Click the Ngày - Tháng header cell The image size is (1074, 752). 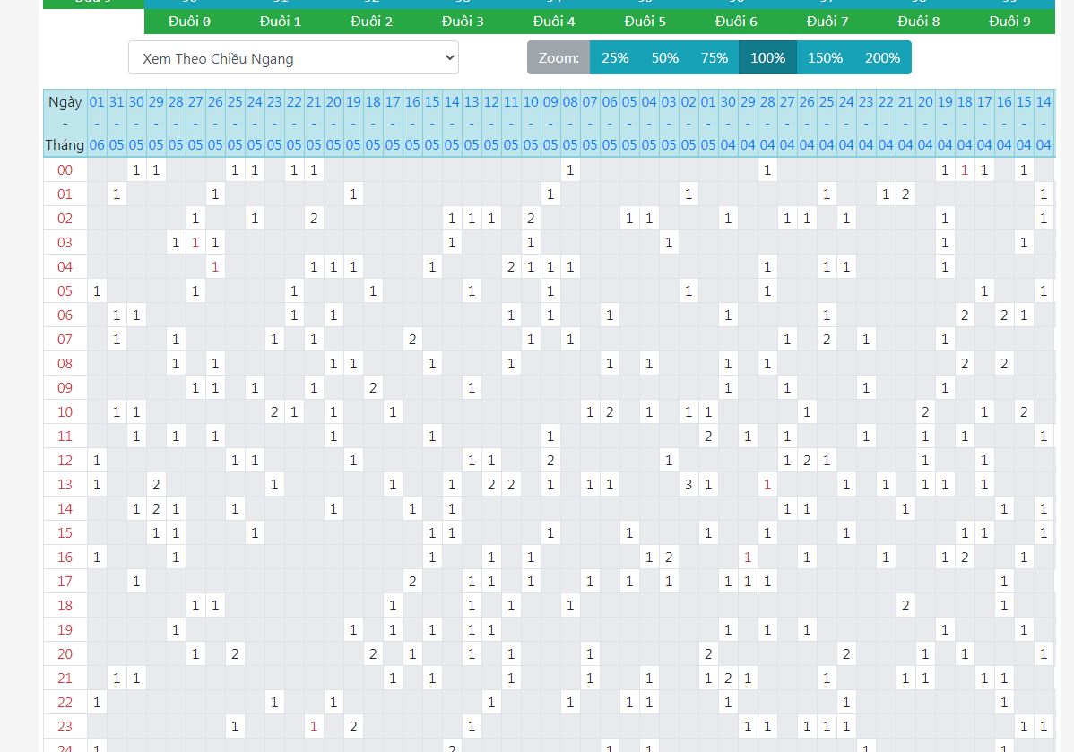65,123
